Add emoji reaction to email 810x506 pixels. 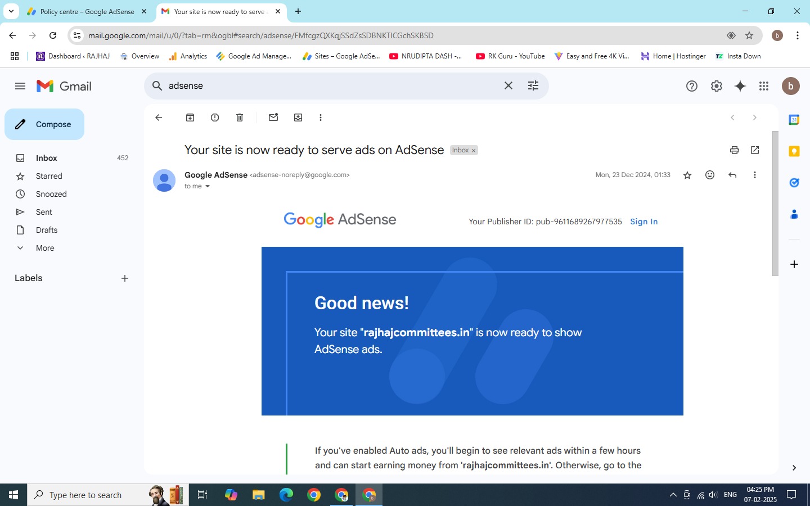(x=710, y=175)
